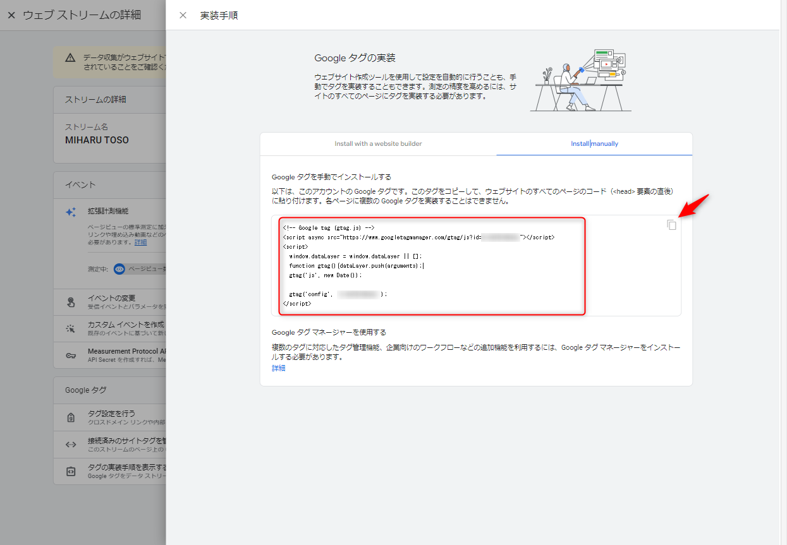This screenshot has height=545, width=787.
Task: Click the 実装手順 panel title
Action: [219, 15]
